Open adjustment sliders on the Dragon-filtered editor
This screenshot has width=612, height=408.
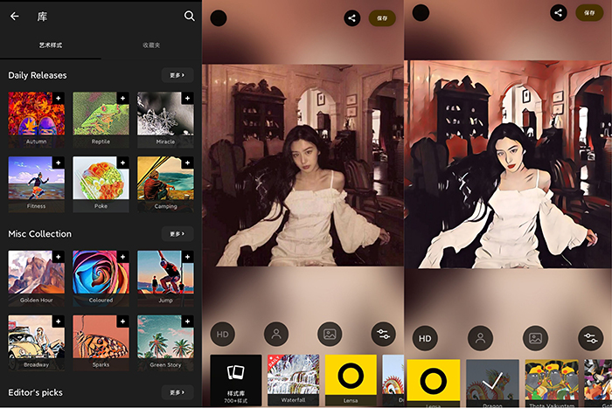589,338
